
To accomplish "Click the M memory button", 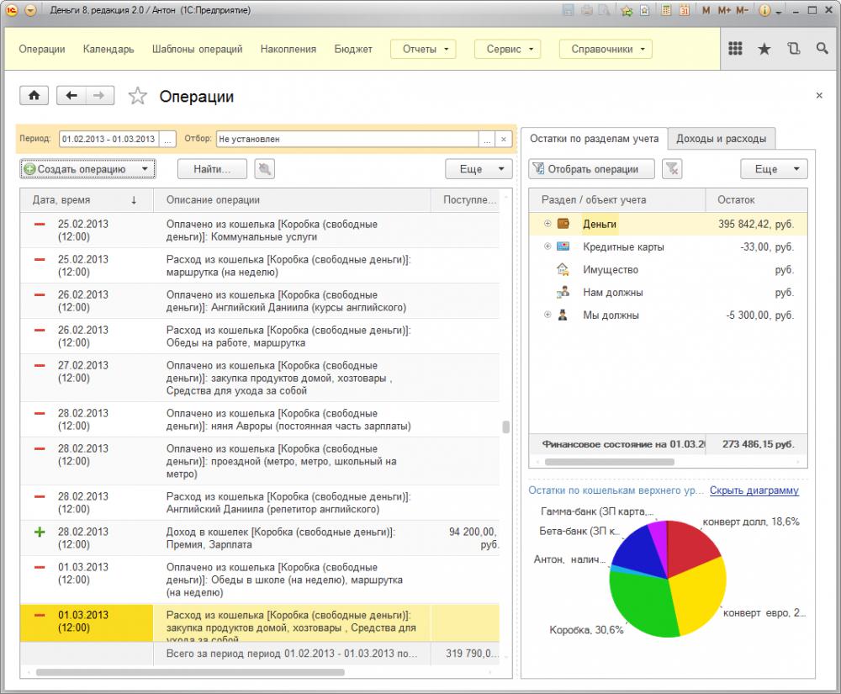I will [x=706, y=10].
